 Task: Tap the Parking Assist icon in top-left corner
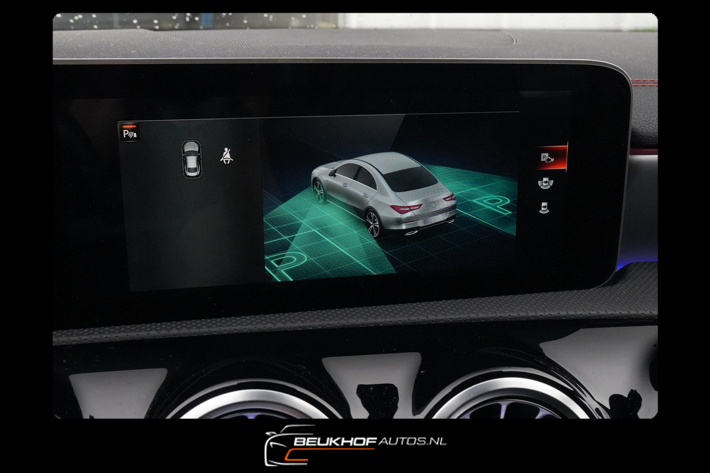(x=129, y=132)
